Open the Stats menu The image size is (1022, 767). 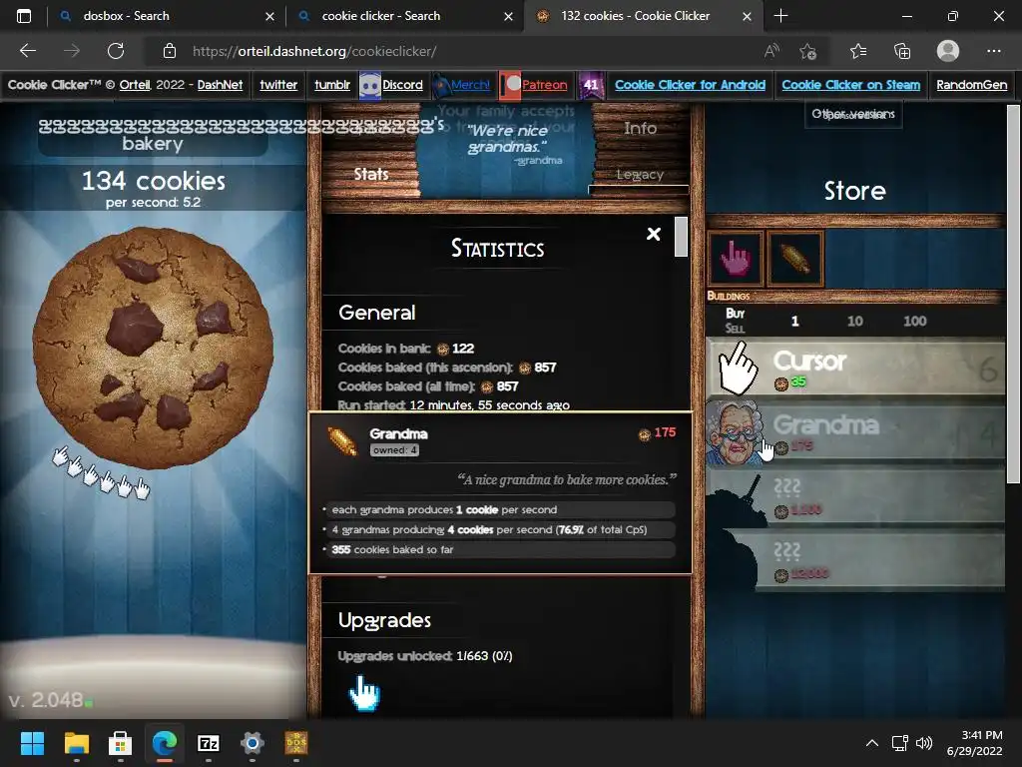(371, 174)
